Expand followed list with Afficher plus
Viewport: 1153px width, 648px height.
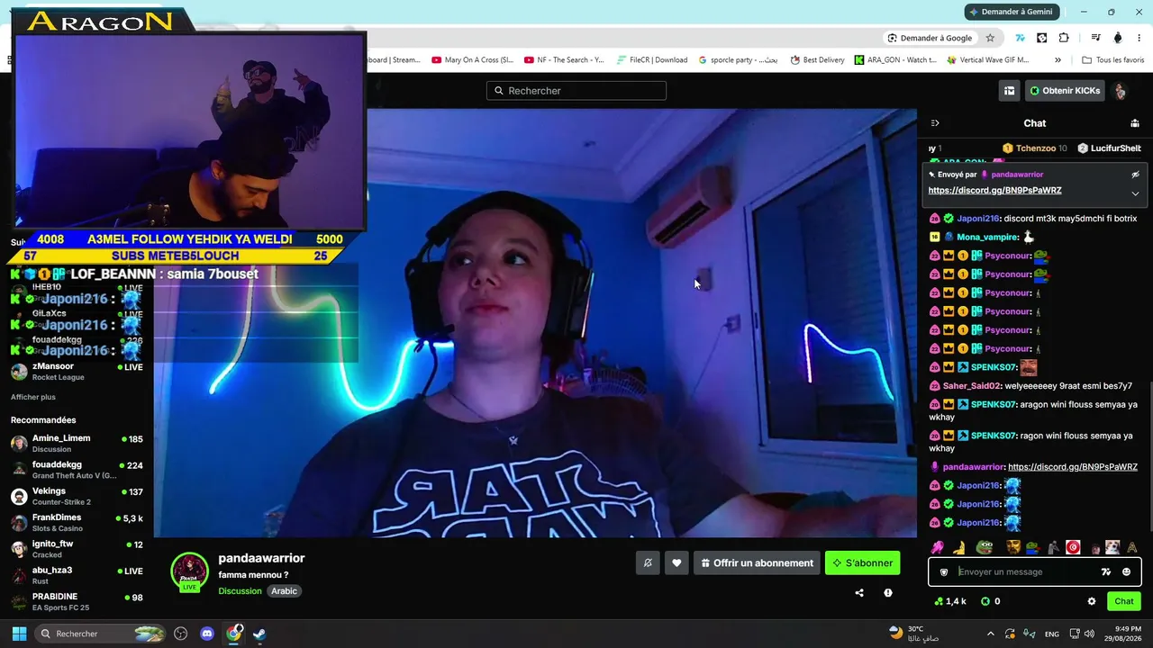[x=33, y=397]
